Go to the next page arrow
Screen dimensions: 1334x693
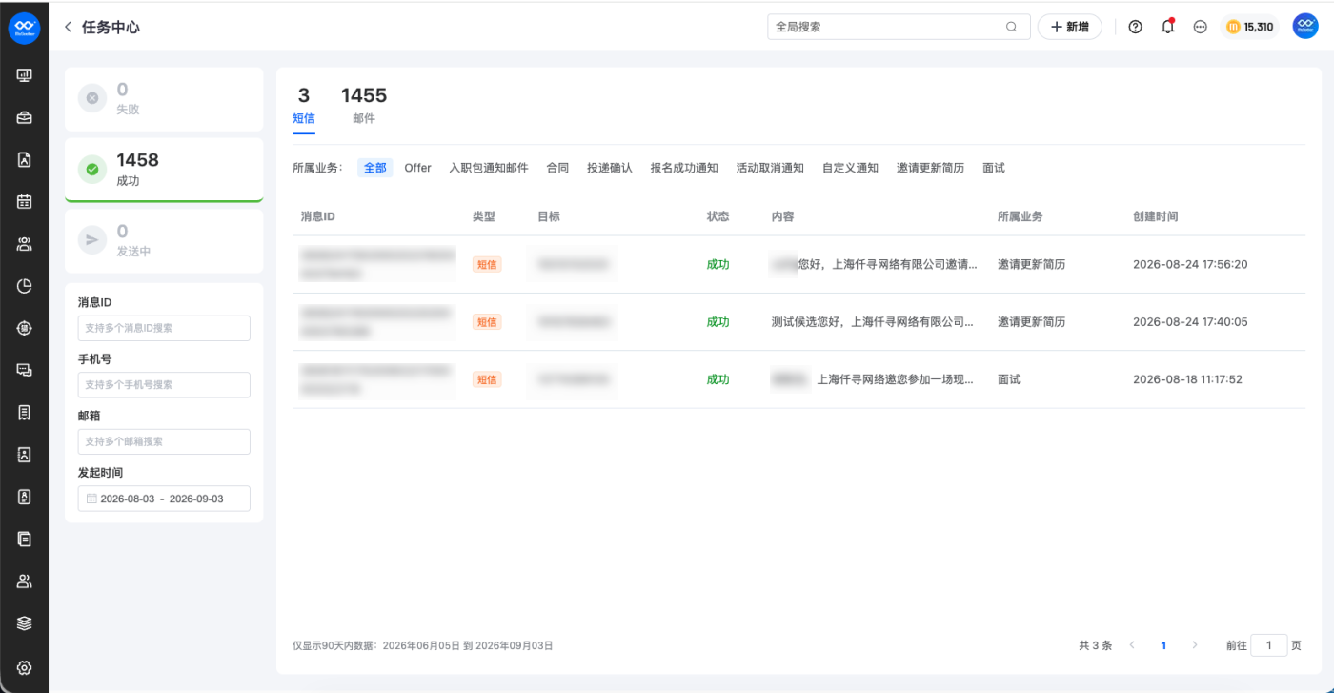click(x=1195, y=645)
